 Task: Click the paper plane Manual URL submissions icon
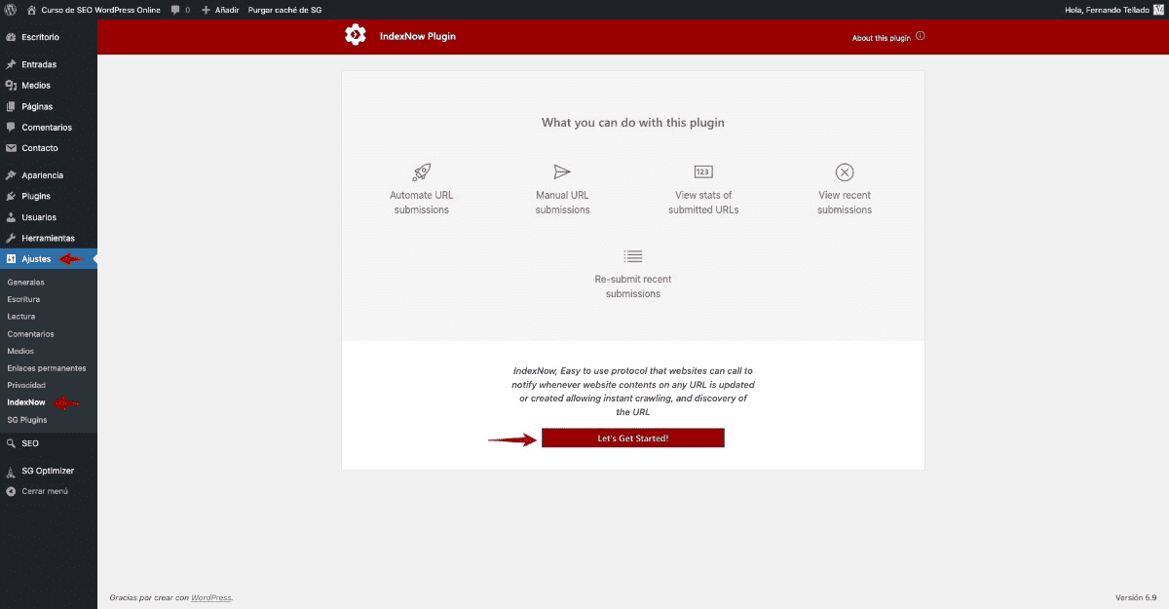tap(562, 171)
